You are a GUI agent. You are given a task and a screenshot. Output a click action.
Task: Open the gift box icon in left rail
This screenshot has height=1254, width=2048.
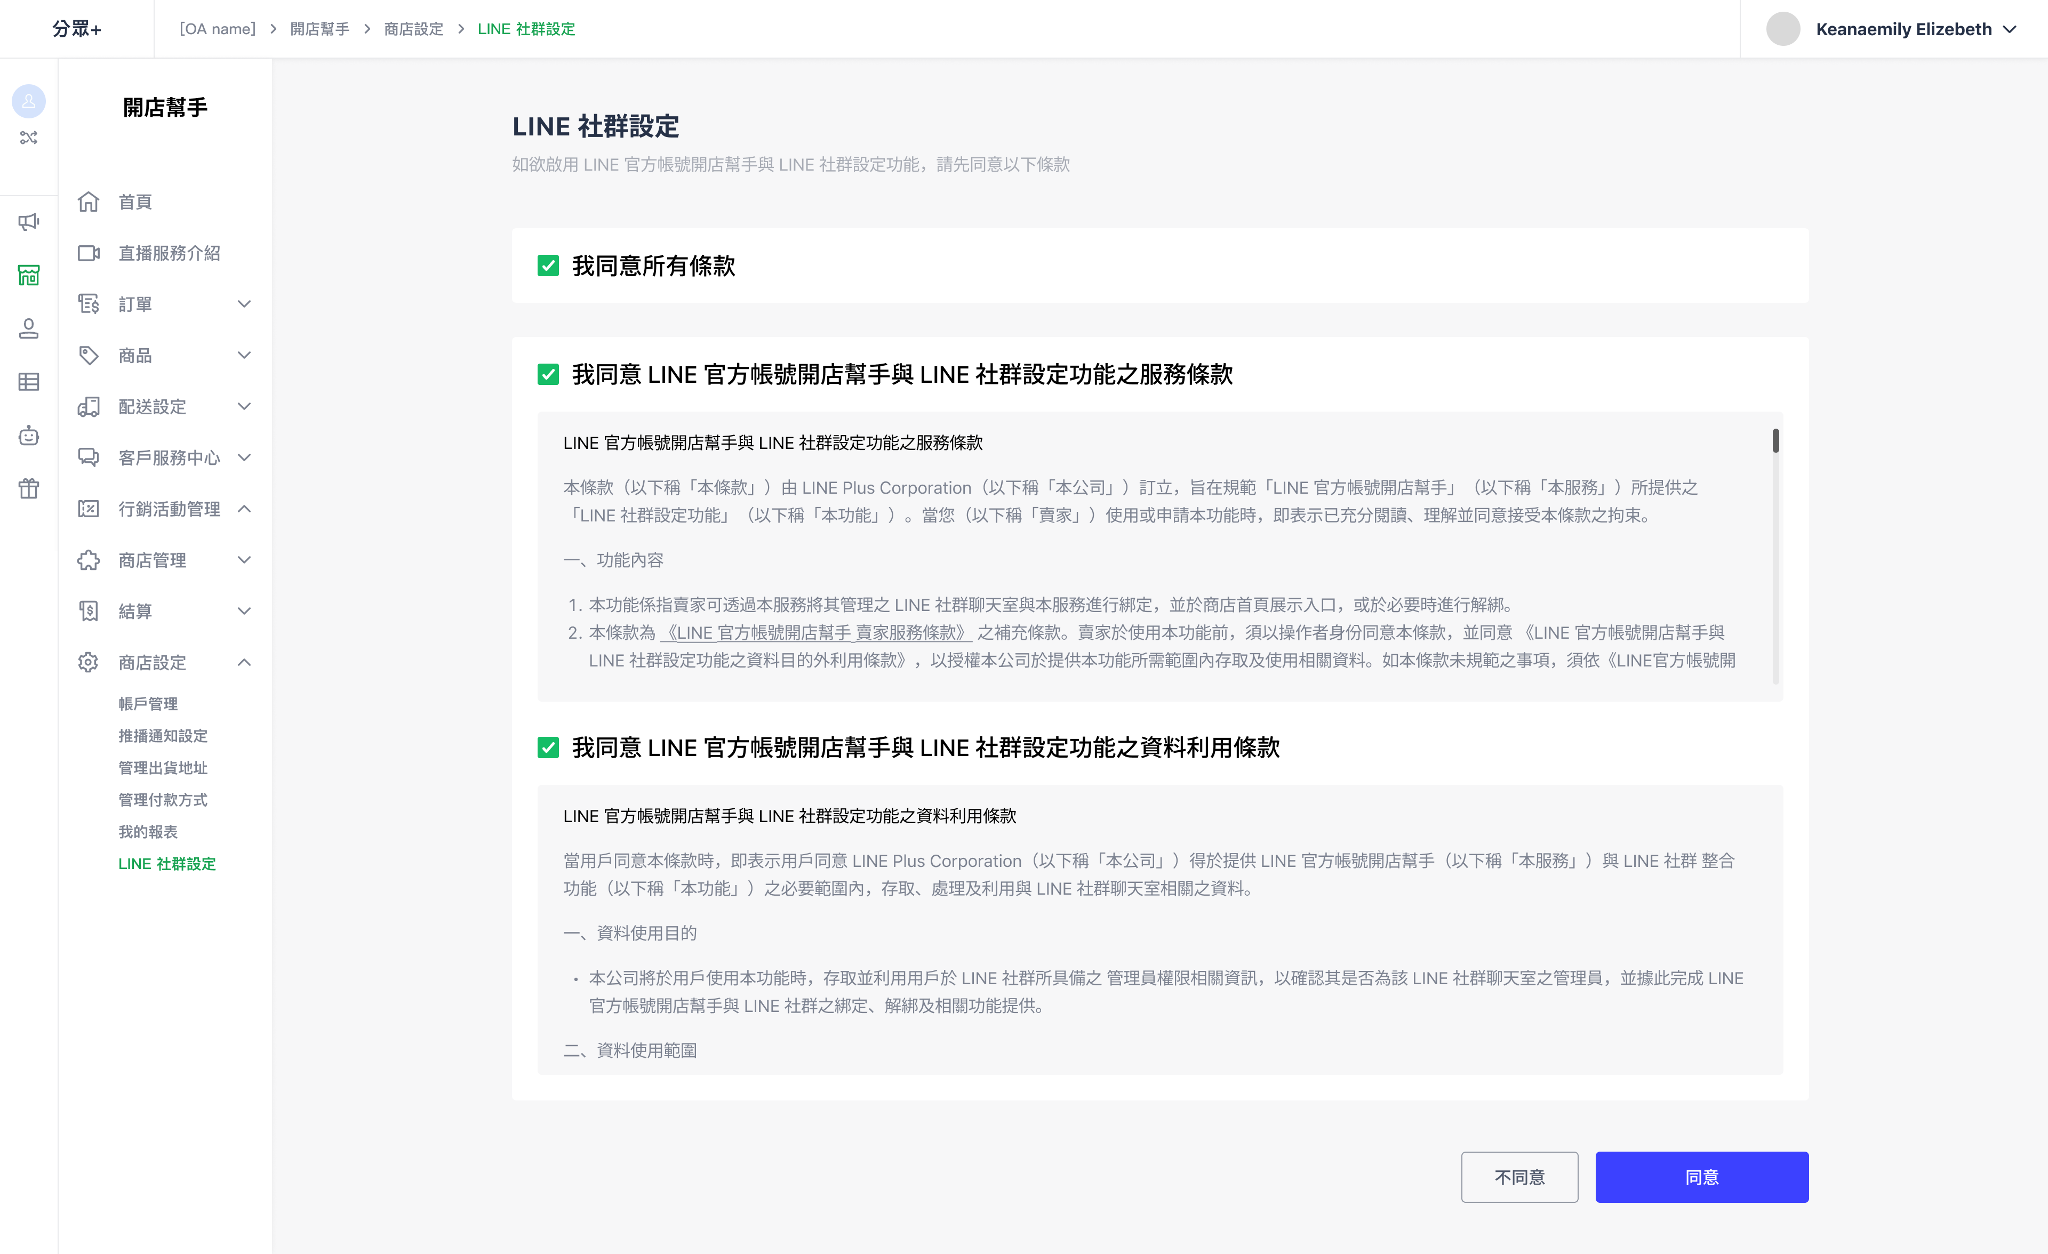[x=29, y=488]
